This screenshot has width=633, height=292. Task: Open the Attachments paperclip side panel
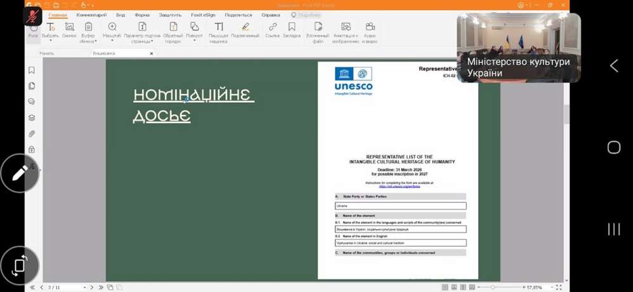(32, 134)
